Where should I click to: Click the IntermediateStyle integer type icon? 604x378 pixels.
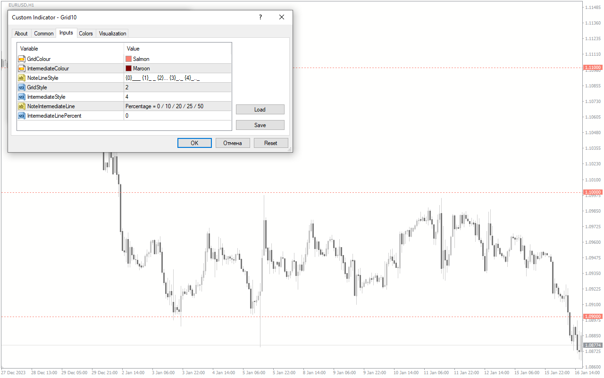tap(21, 97)
